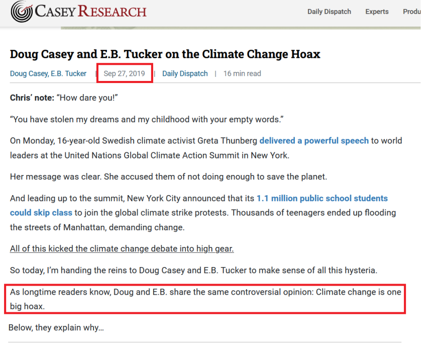
Task: Open the Daily Dispatch category link below the title
Action: coord(185,73)
